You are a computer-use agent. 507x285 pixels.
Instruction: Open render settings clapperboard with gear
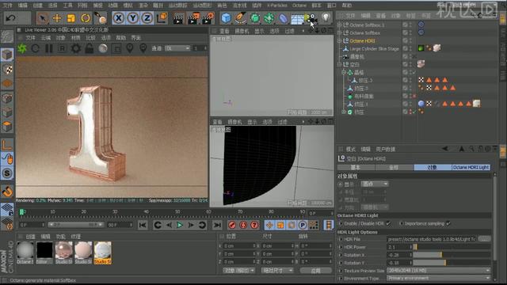pos(208,18)
